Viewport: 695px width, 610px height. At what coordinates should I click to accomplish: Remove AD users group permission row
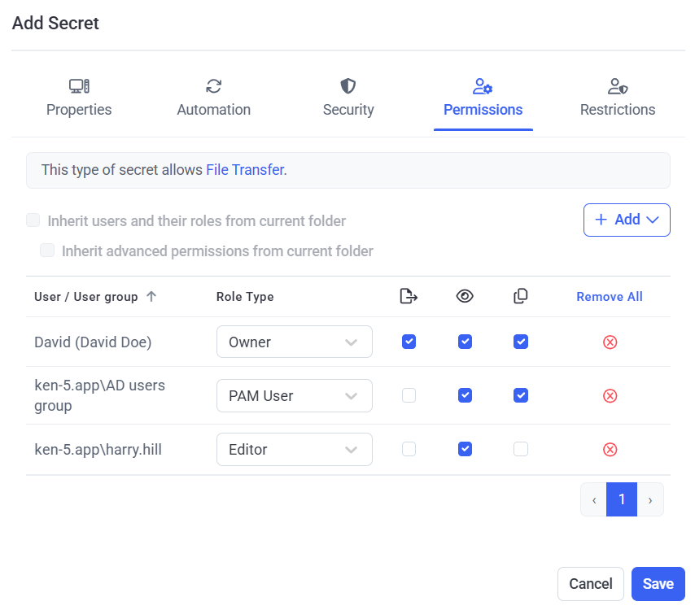tap(610, 396)
